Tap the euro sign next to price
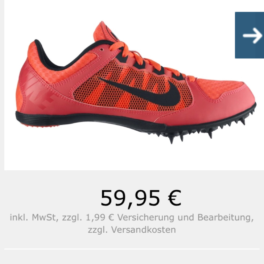 point(175,198)
